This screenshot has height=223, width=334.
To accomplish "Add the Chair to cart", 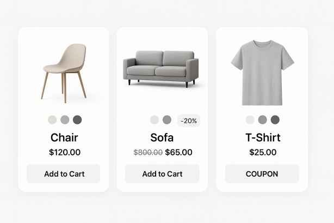I will coord(64,174).
